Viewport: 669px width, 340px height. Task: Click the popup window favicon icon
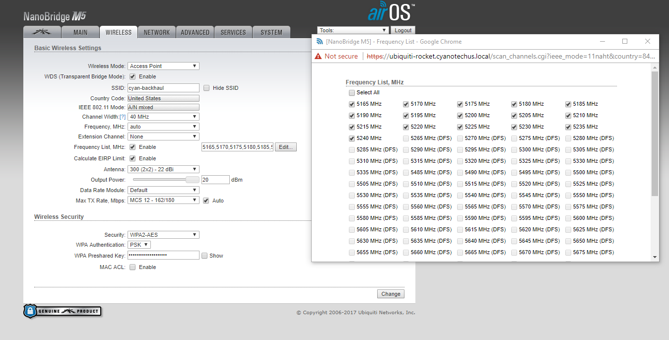click(320, 42)
